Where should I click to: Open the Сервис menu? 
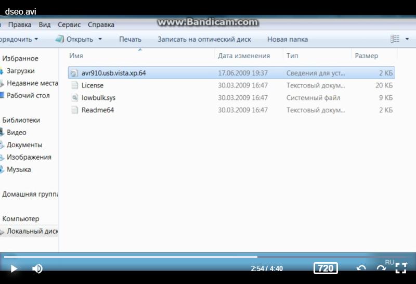point(69,24)
